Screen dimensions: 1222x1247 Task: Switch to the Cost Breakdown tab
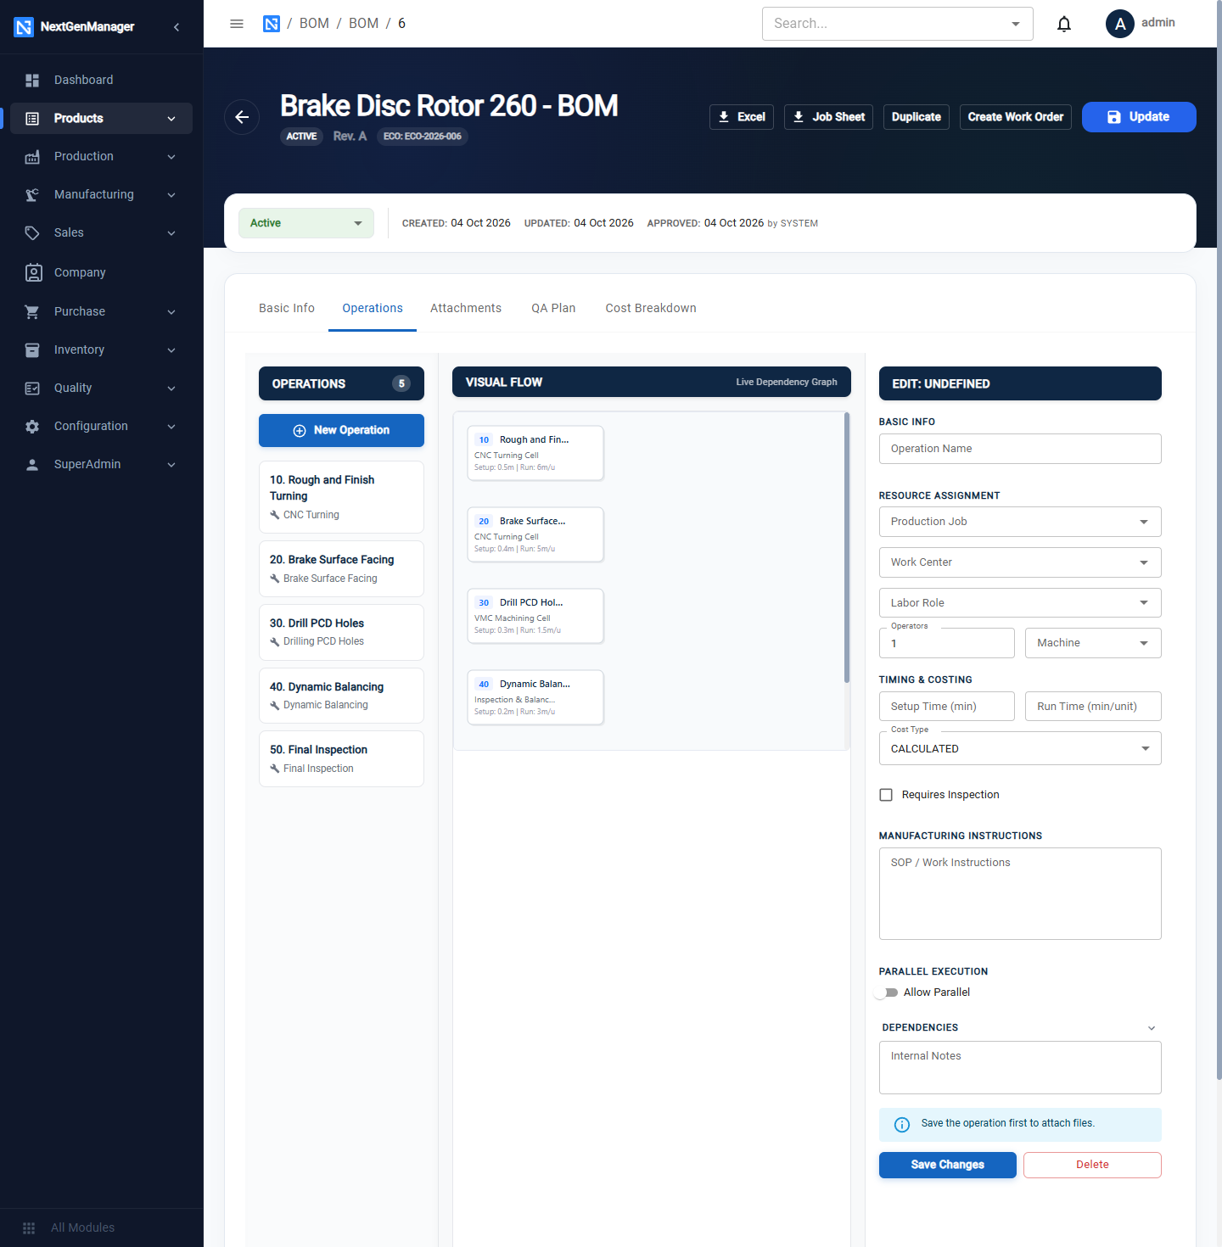[651, 308]
